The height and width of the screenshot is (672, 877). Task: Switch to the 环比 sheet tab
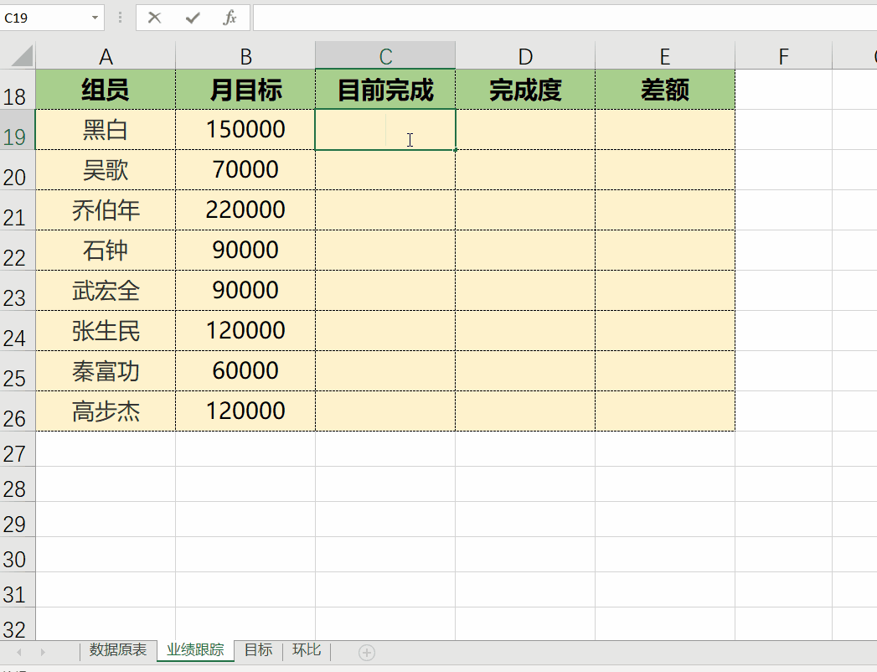click(x=307, y=650)
